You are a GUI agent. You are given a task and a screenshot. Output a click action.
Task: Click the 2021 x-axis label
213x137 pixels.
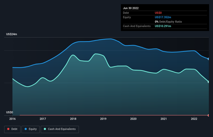coord(164,119)
